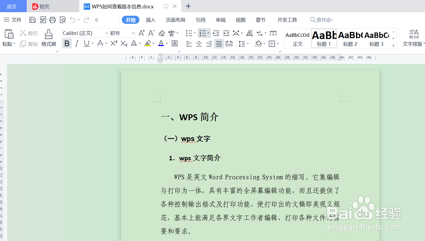Decrease font size with A- icon
Image resolution: width=425 pixels, height=241 pixels.
152,33
